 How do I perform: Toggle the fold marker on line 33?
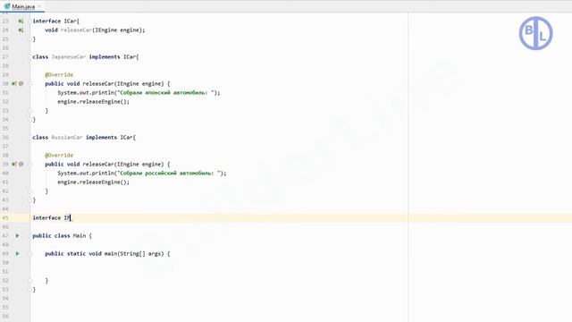(x=30, y=111)
